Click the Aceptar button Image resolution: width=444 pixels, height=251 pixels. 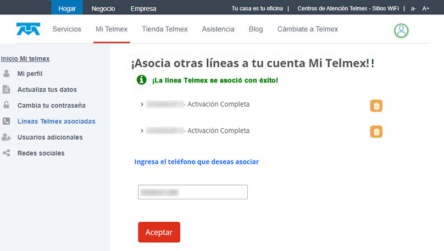point(159,232)
